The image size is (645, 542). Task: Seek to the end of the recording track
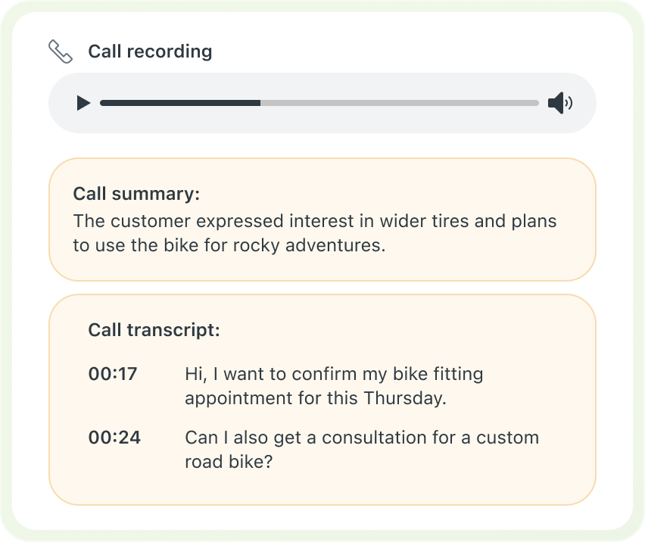click(534, 103)
